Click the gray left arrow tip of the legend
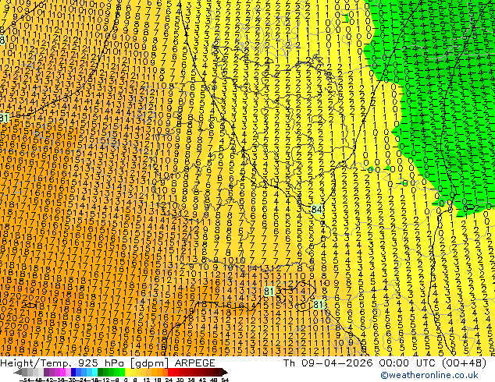Screen dimensions: 495x382 tap(18, 372)
